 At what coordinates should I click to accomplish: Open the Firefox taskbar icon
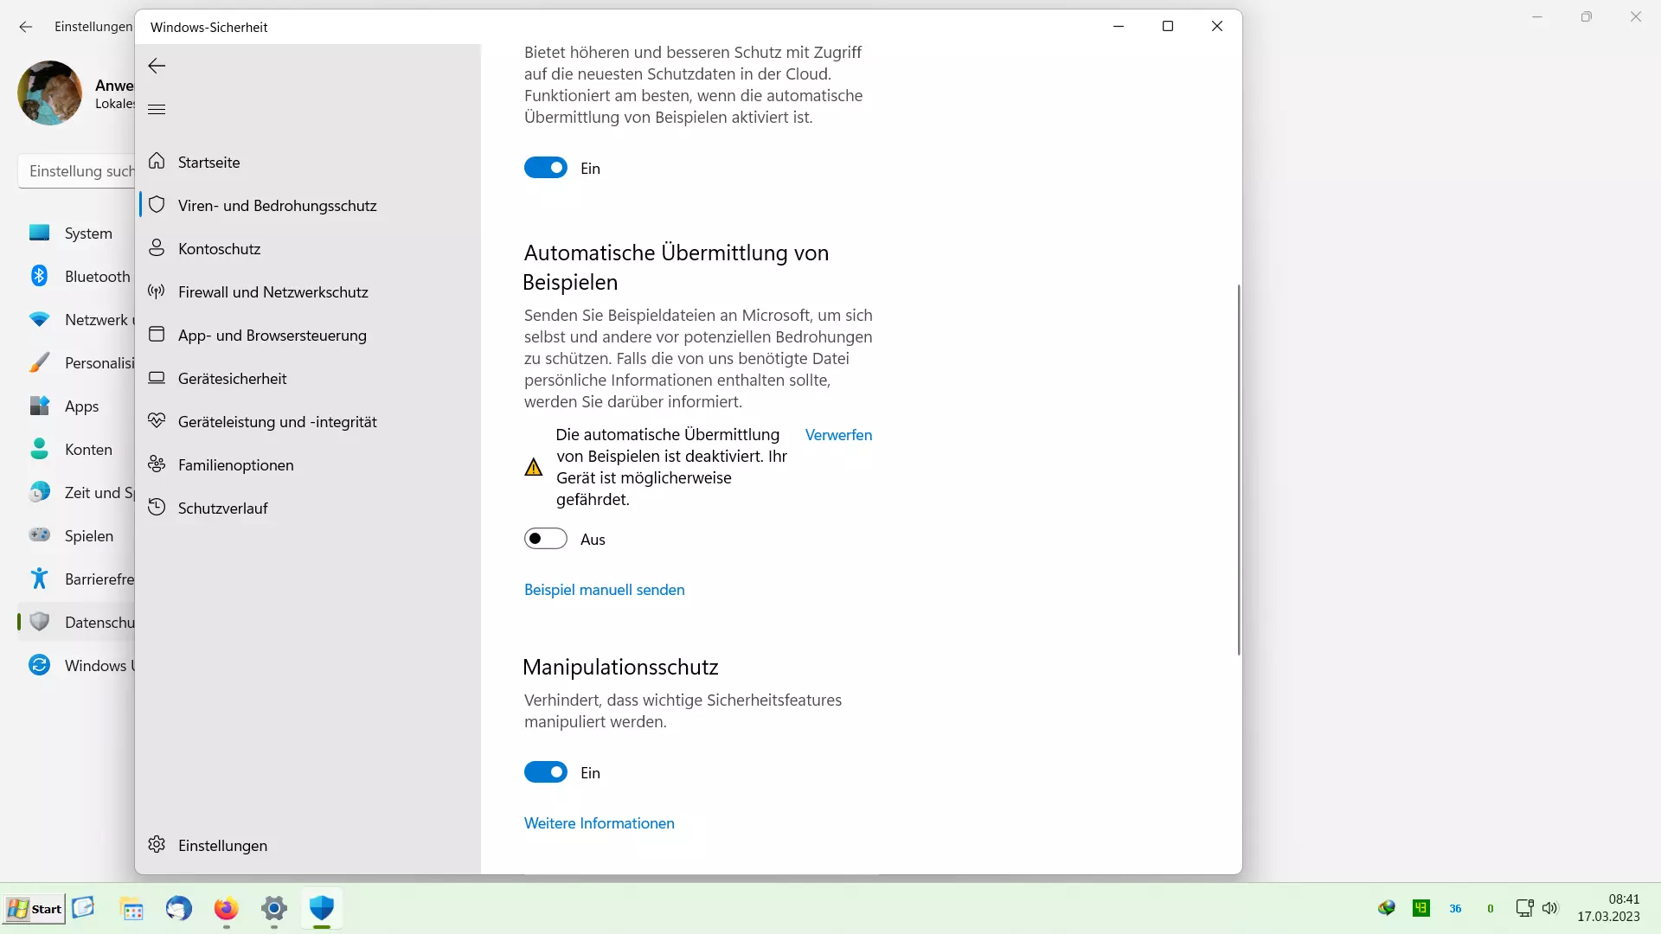[227, 909]
